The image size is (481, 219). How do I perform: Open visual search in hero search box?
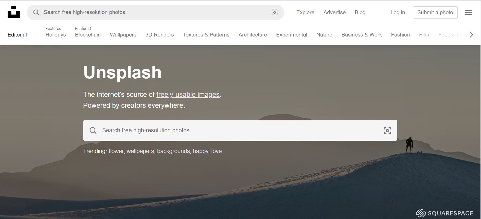click(x=387, y=131)
